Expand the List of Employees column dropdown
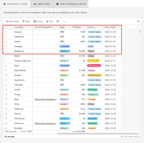The height and width of the screenshot is (143, 144). pyautogui.click(x=56, y=27)
